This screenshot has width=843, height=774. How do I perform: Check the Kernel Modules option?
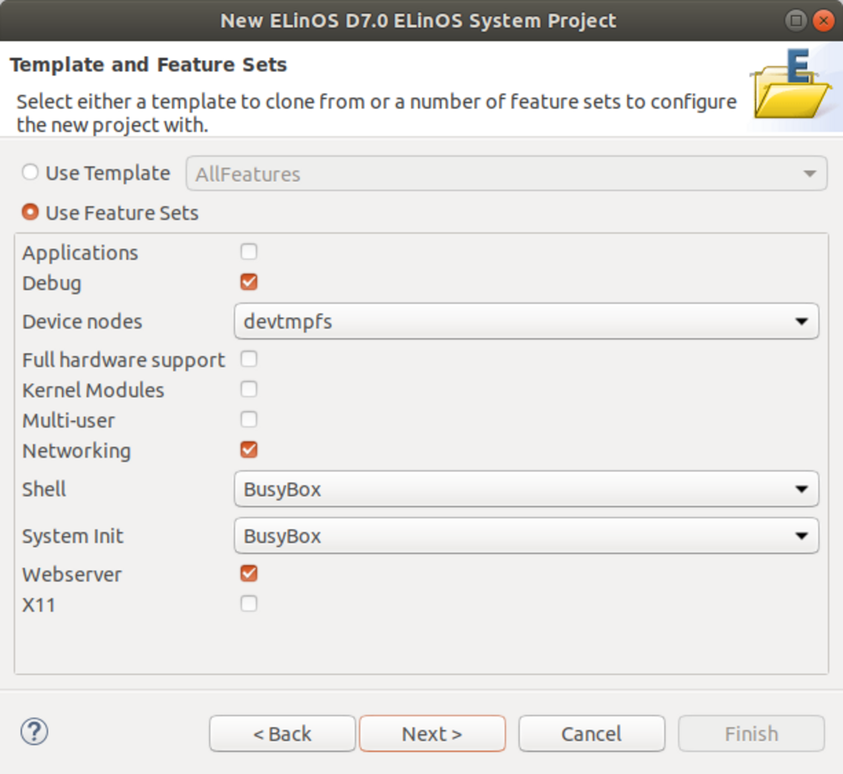click(x=249, y=389)
